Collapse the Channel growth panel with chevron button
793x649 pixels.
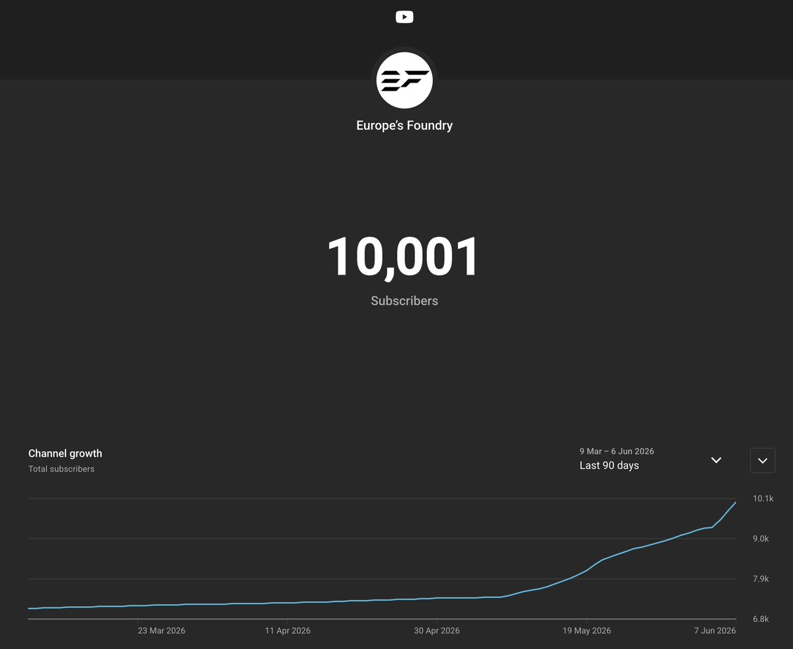pyautogui.click(x=763, y=460)
